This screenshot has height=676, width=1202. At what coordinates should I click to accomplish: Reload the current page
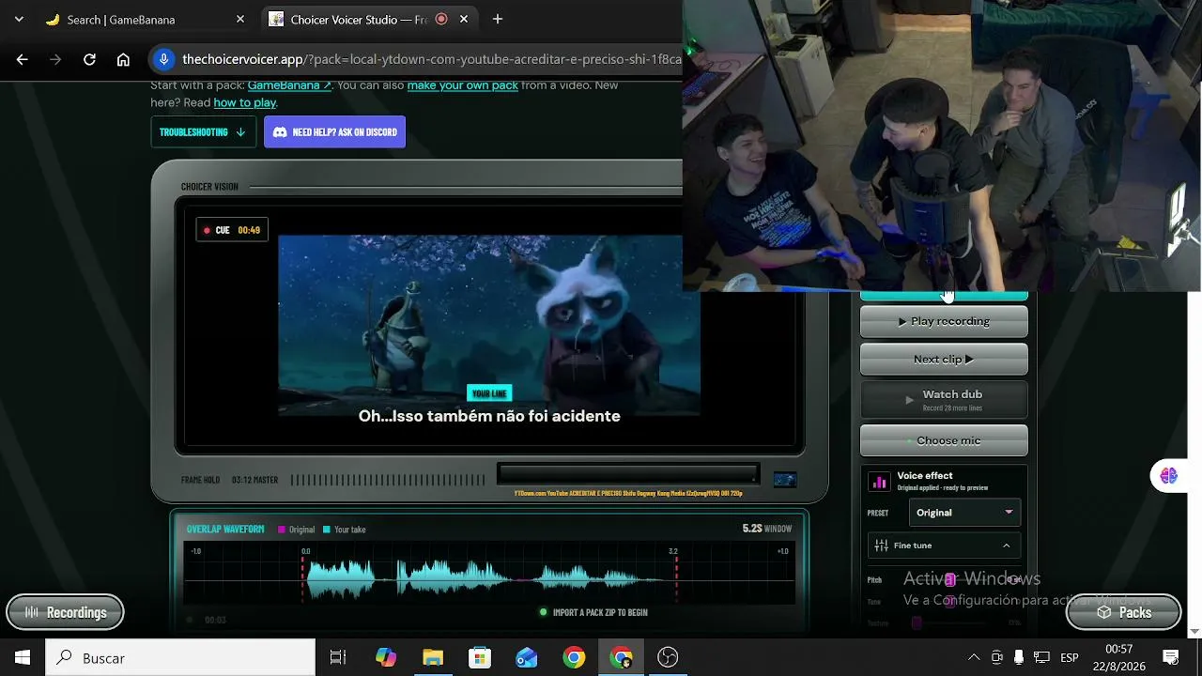point(89,59)
